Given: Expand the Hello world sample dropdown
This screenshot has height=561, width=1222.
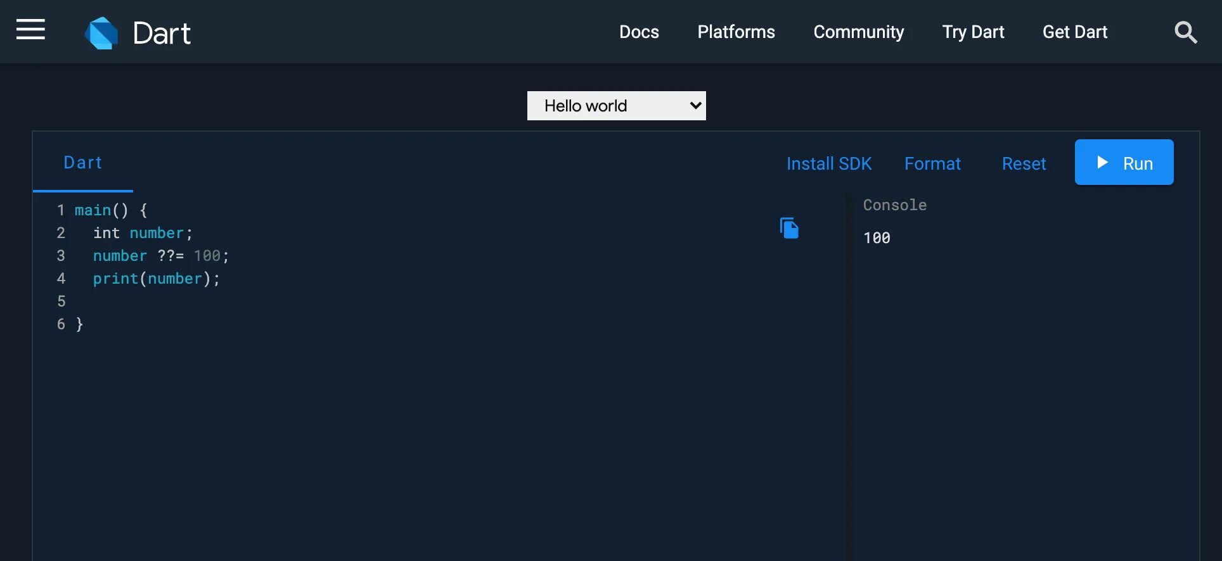Looking at the screenshot, I should (x=616, y=106).
